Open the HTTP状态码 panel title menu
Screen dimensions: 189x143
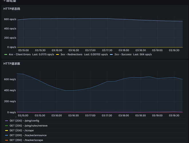(12, 9)
